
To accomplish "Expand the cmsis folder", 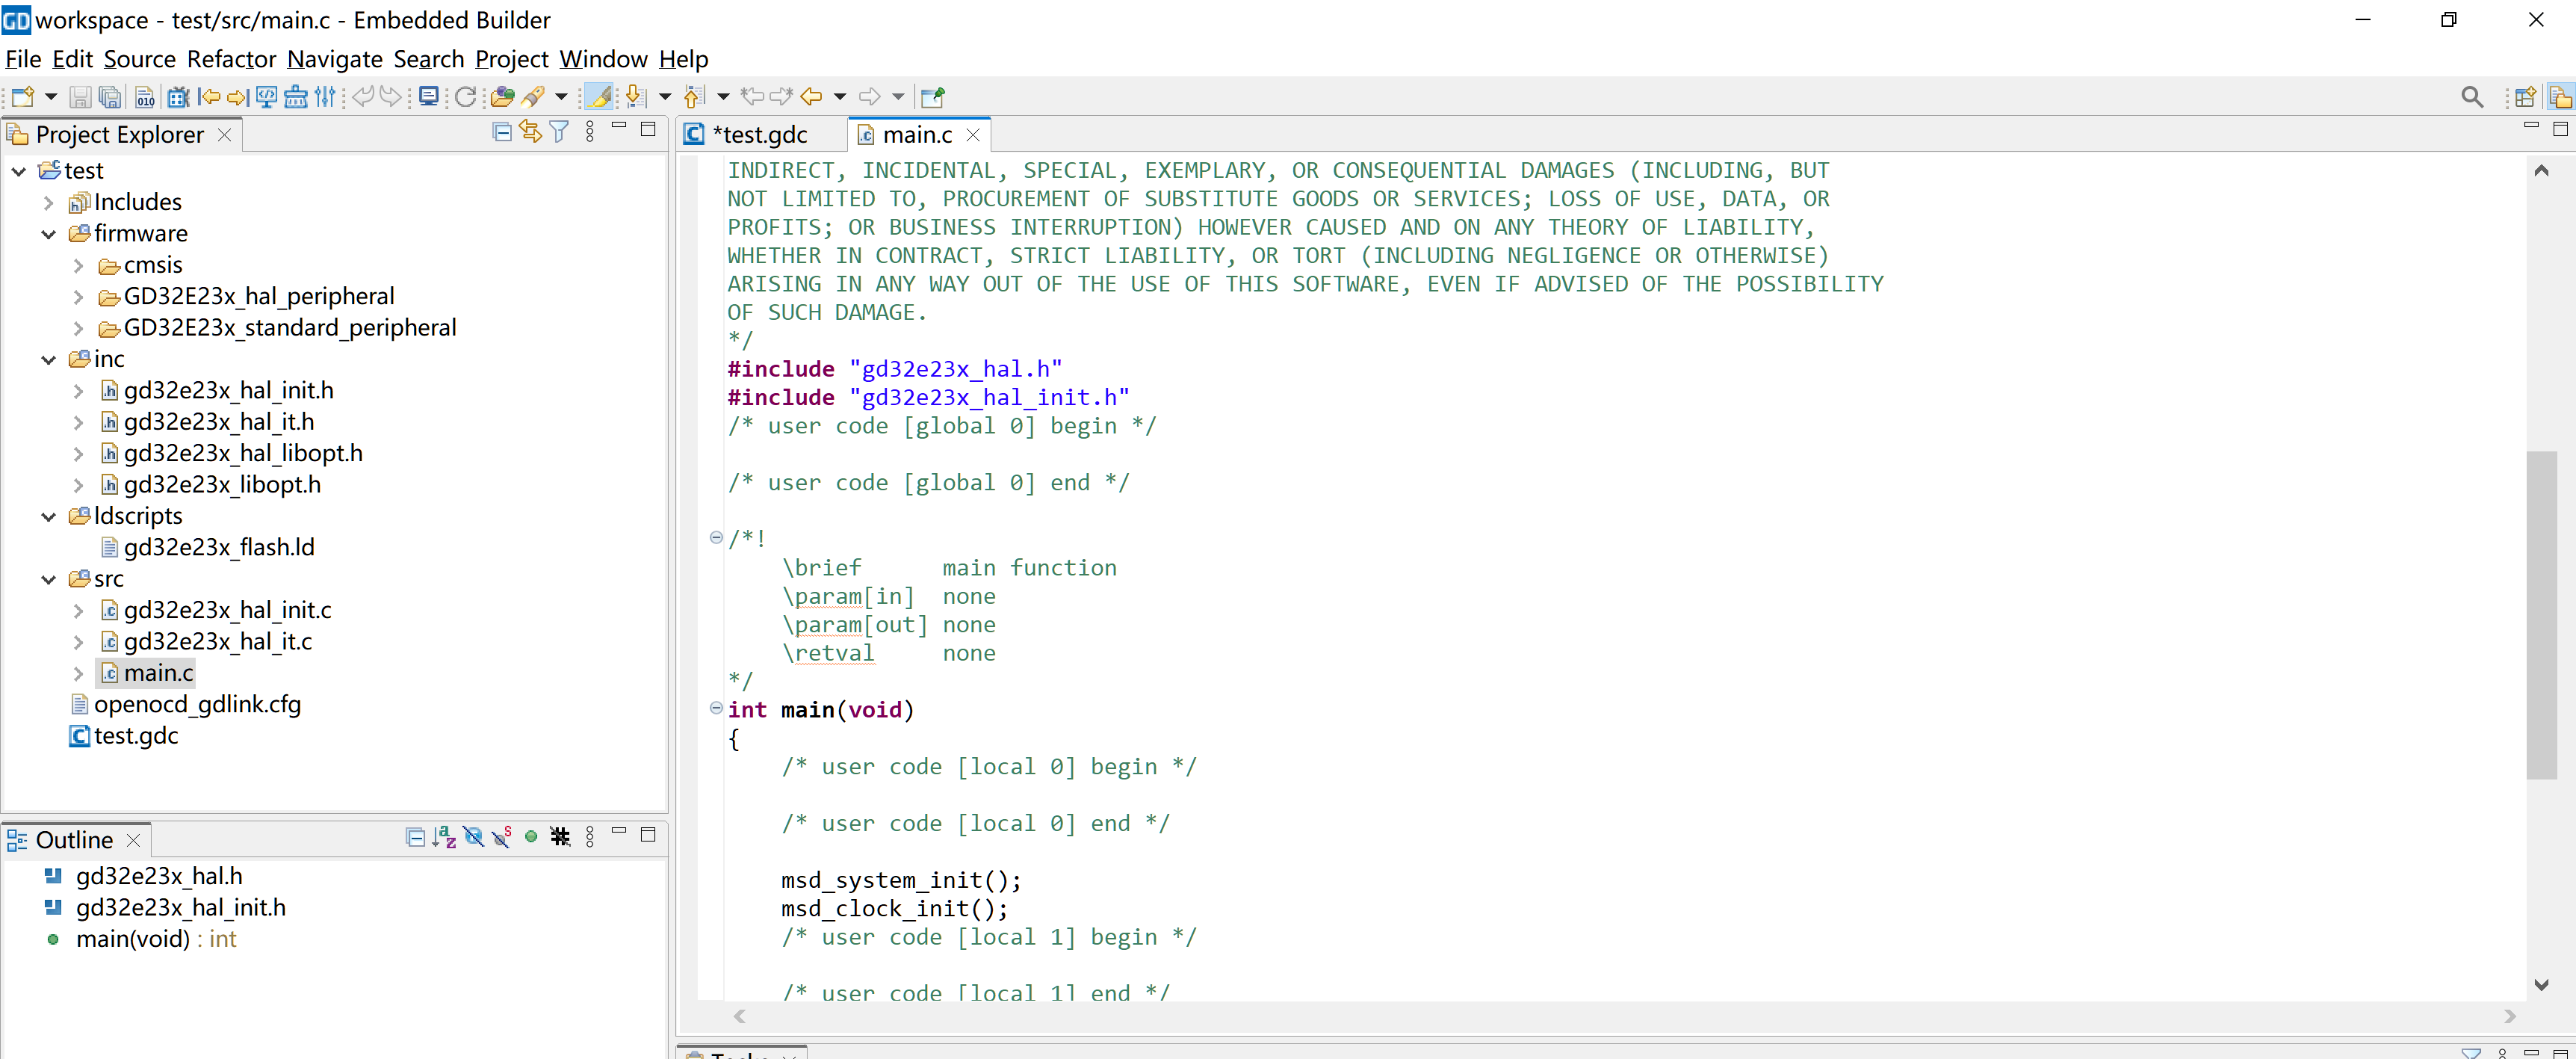I will click(x=78, y=266).
